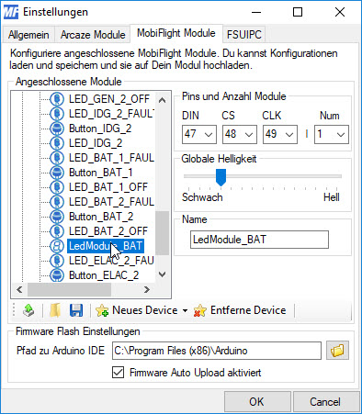Click the Button_IDG_2 device icon

click(x=57, y=129)
